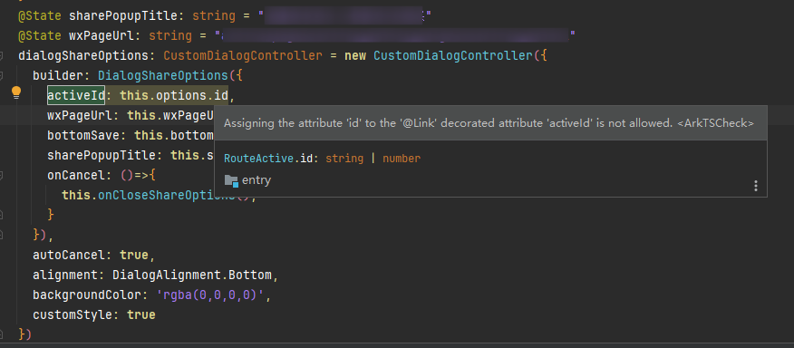Open the three-dot menu in the tooltip
Screen dimensions: 794x348
click(x=756, y=186)
